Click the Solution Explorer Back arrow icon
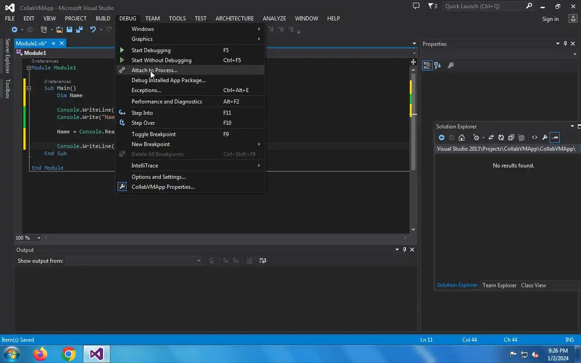 coord(441,137)
